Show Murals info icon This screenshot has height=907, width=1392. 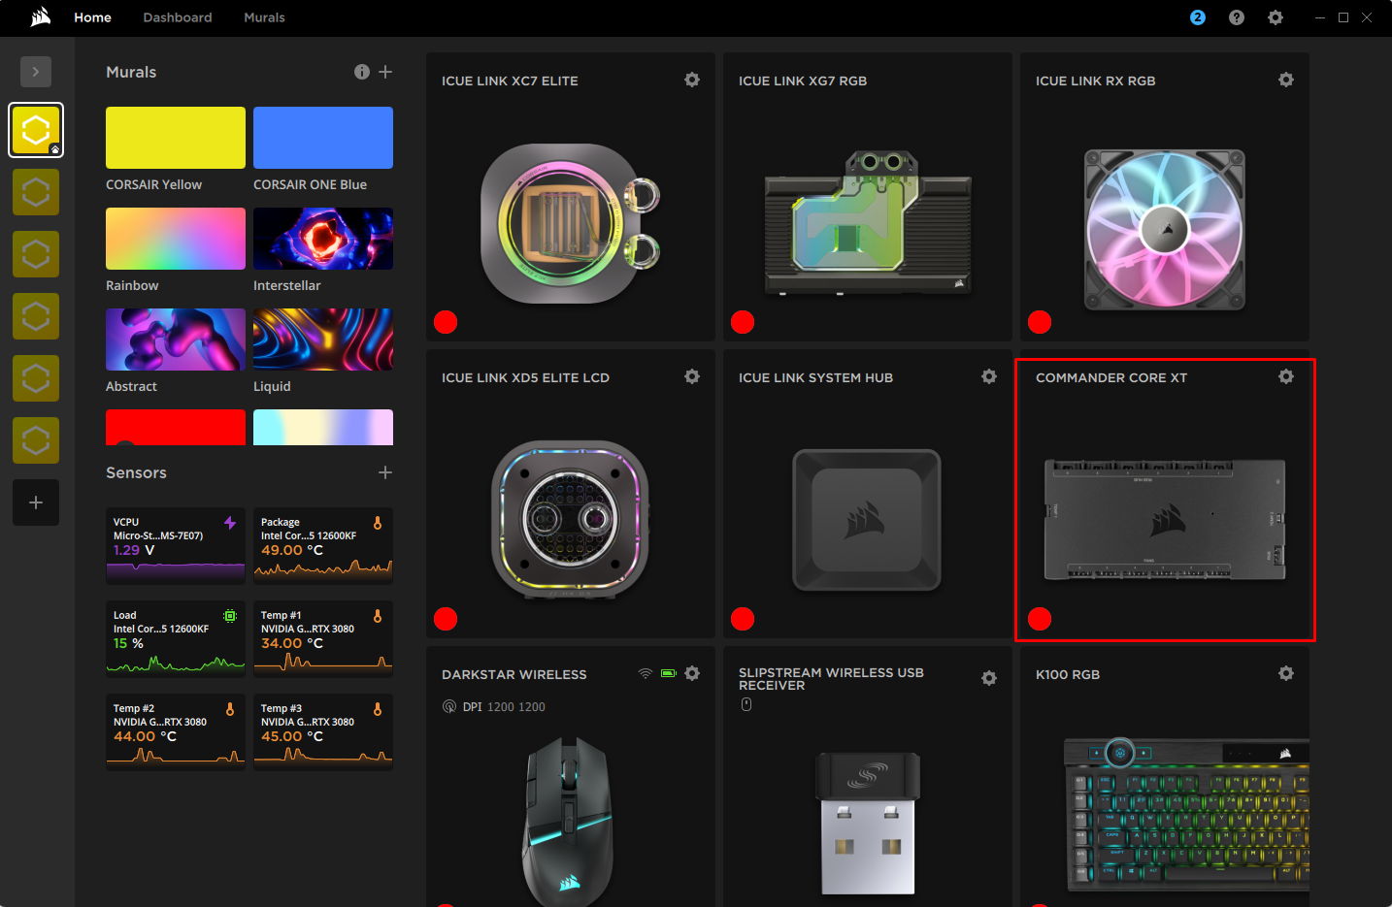point(362,72)
